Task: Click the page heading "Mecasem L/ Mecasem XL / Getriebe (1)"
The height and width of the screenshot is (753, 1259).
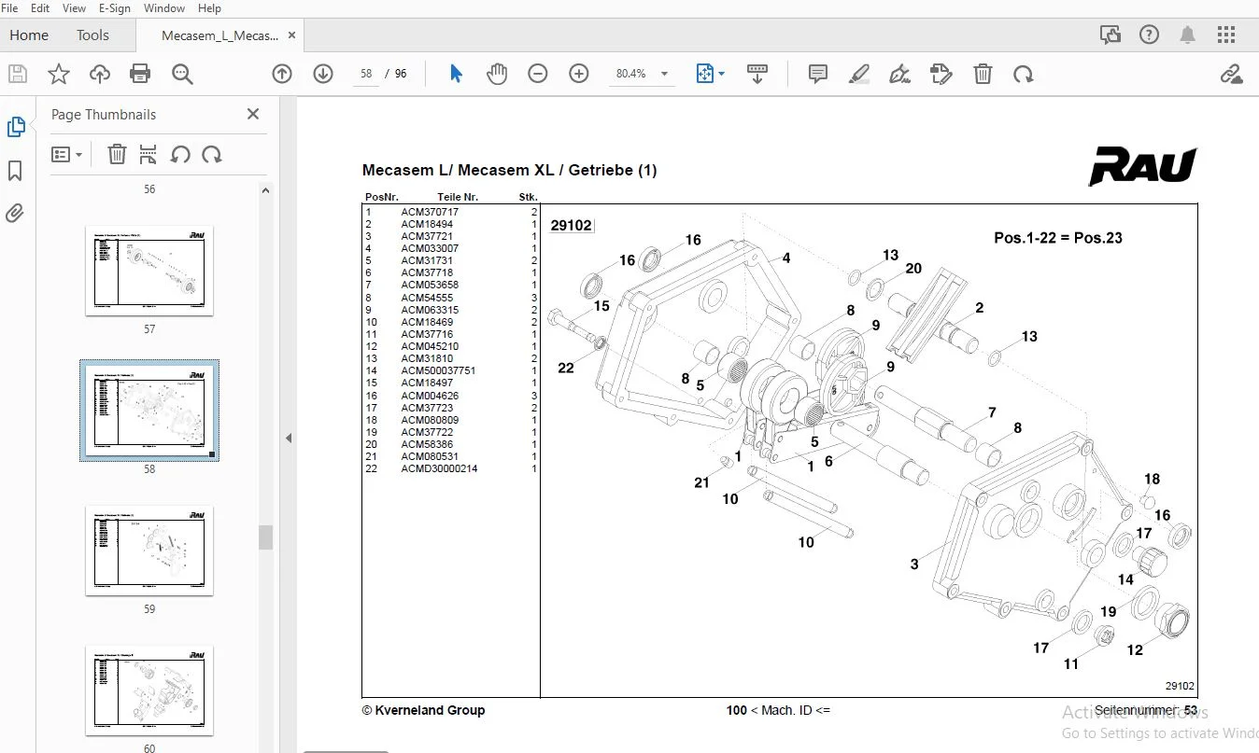Action: pos(509,170)
